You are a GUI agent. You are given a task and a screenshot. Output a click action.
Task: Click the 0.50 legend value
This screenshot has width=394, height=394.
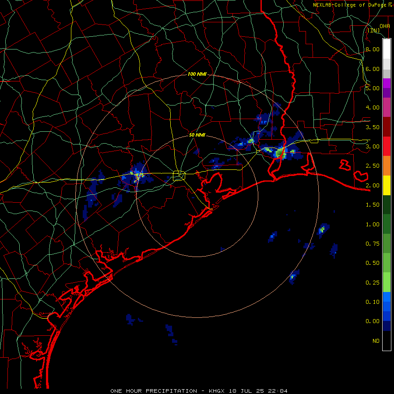pos(373,263)
